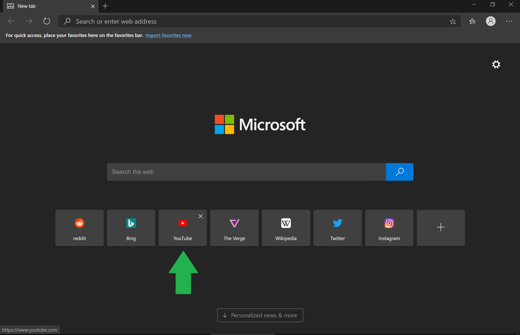Go back with the browser back arrow
520x335 pixels.
tap(11, 21)
